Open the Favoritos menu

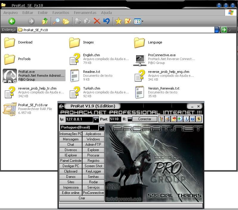point(61,13)
